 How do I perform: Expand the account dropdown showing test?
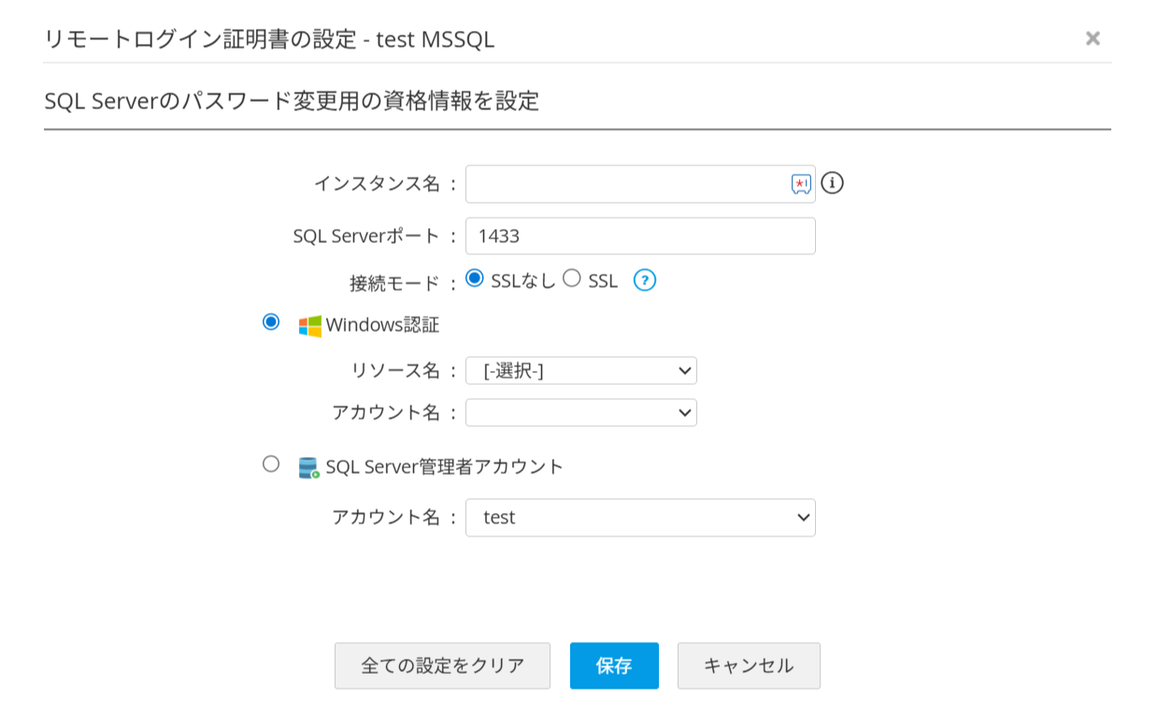(x=640, y=518)
